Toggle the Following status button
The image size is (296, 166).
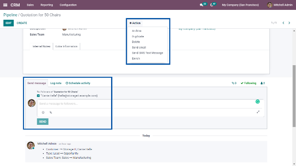(248, 83)
